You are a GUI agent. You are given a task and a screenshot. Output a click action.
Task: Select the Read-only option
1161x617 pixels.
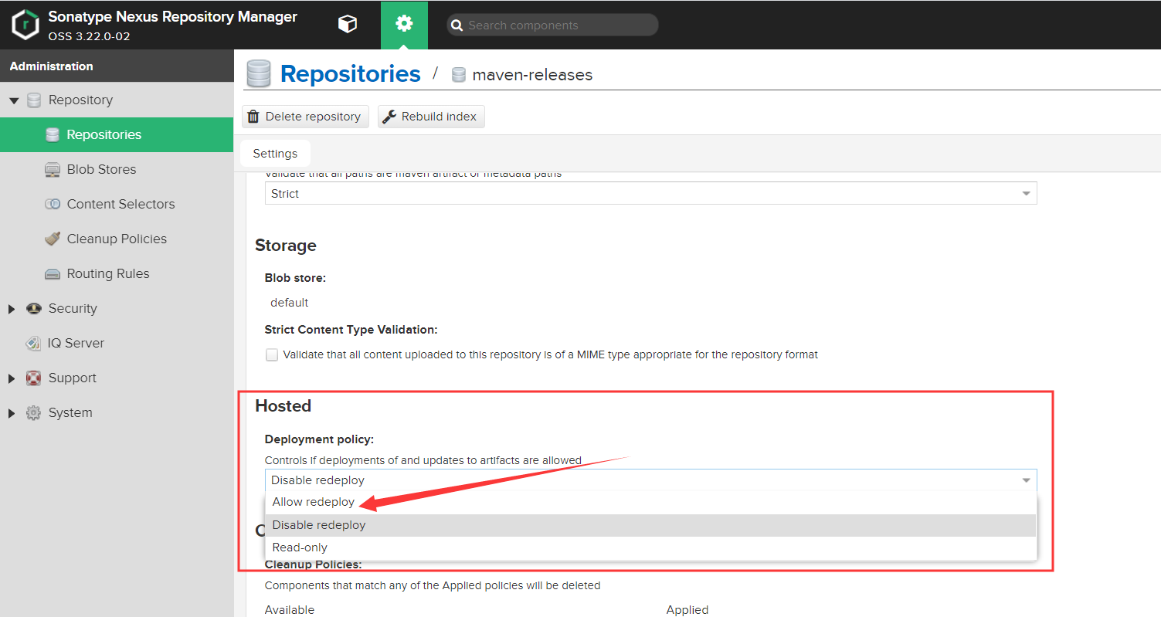pos(300,547)
